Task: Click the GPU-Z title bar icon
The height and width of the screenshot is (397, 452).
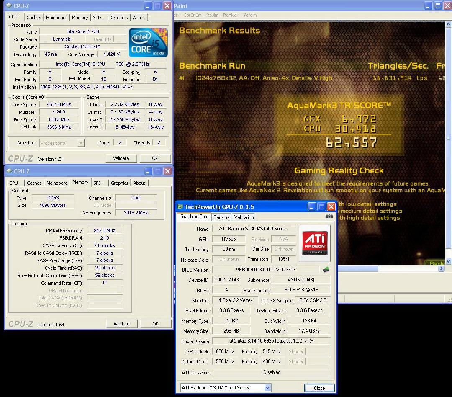Action: click(180, 206)
